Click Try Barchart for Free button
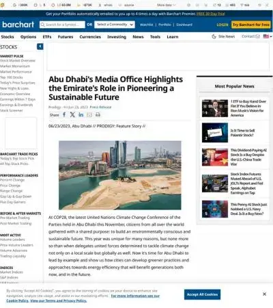 pos(251,25)
